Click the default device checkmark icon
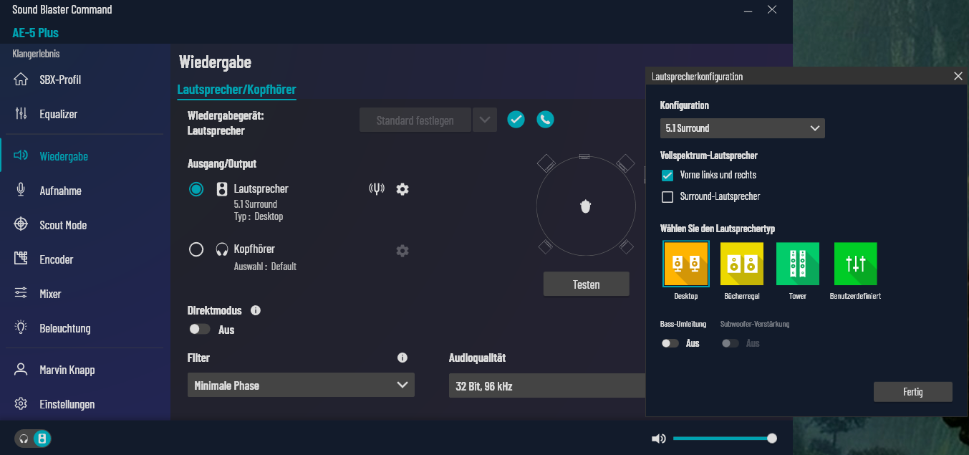969x455 pixels. (516, 120)
